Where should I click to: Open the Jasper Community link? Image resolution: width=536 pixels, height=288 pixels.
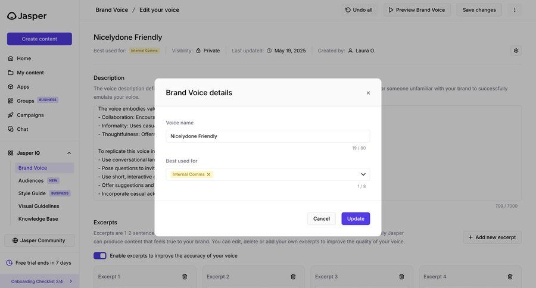pyautogui.click(x=39, y=240)
